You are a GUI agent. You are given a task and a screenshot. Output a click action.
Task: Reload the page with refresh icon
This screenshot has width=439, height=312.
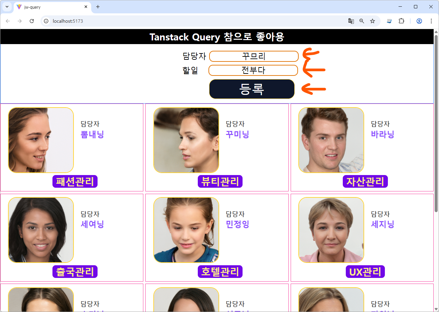(32, 21)
